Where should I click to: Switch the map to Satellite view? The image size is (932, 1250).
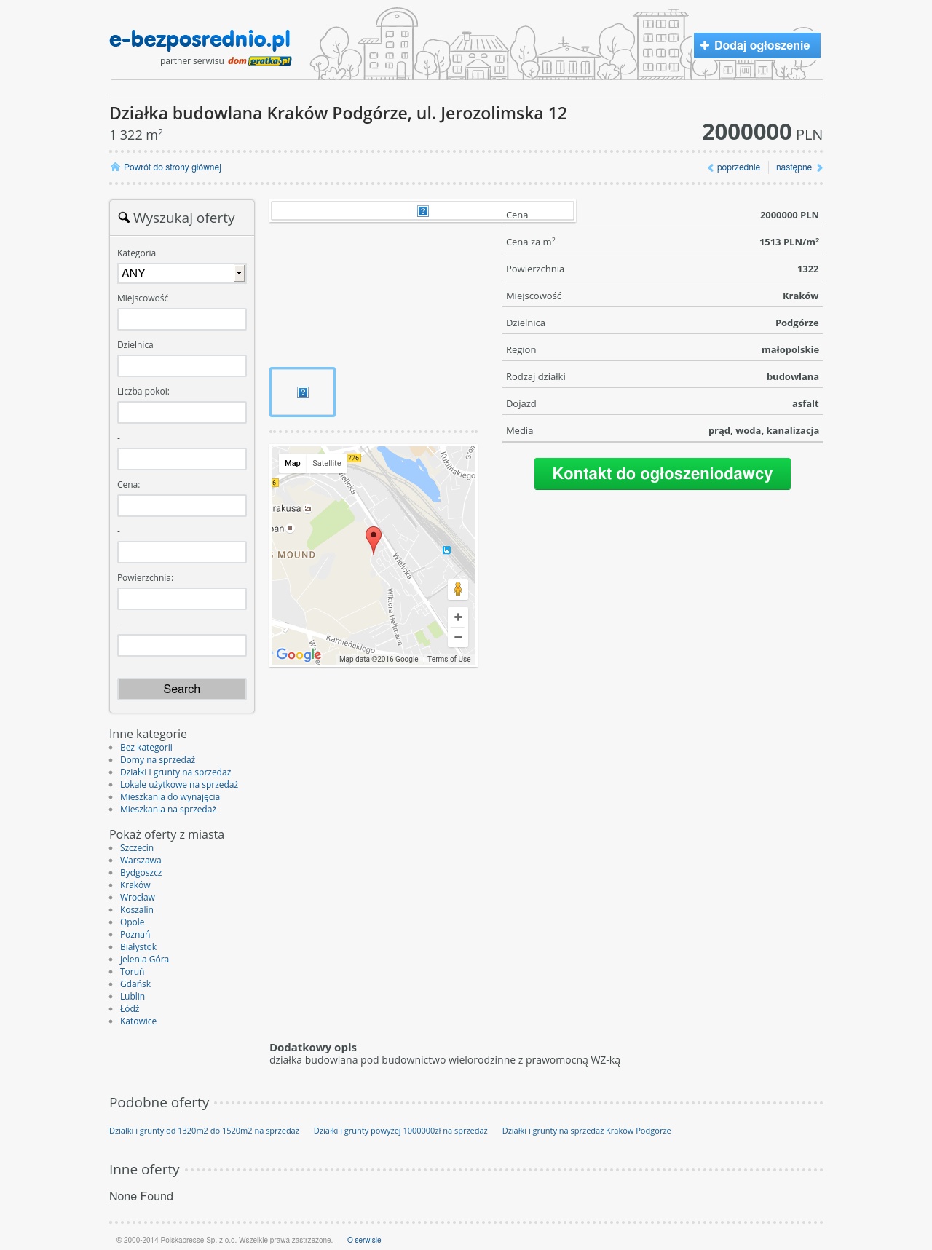[x=327, y=463]
